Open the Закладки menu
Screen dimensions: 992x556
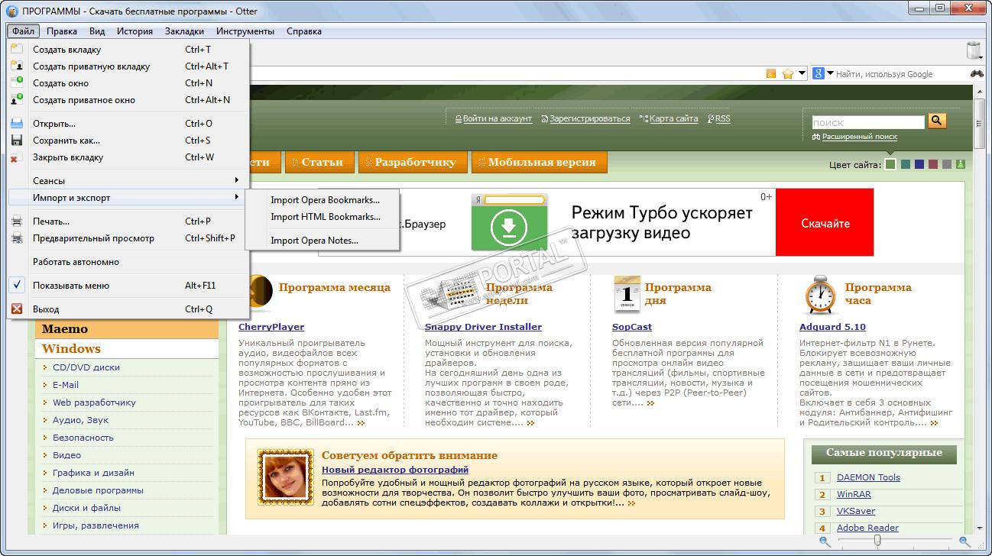tap(184, 31)
